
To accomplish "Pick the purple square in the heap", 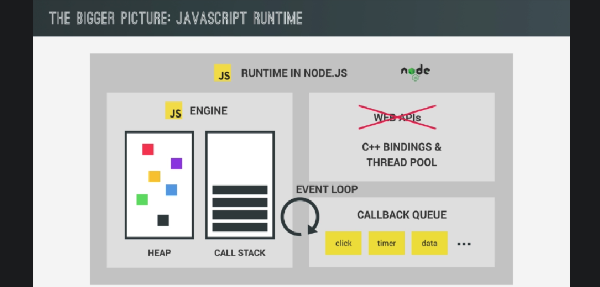I will [x=176, y=163].
